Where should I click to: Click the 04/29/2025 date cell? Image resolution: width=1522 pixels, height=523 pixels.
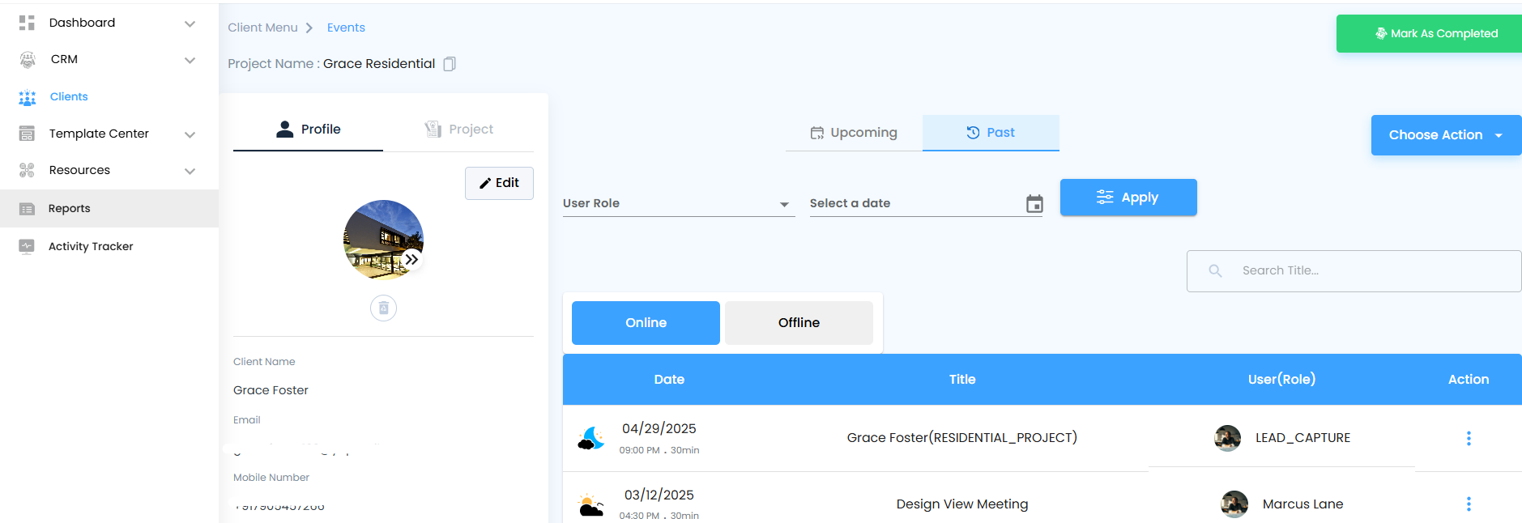click(x=659, y=429)
